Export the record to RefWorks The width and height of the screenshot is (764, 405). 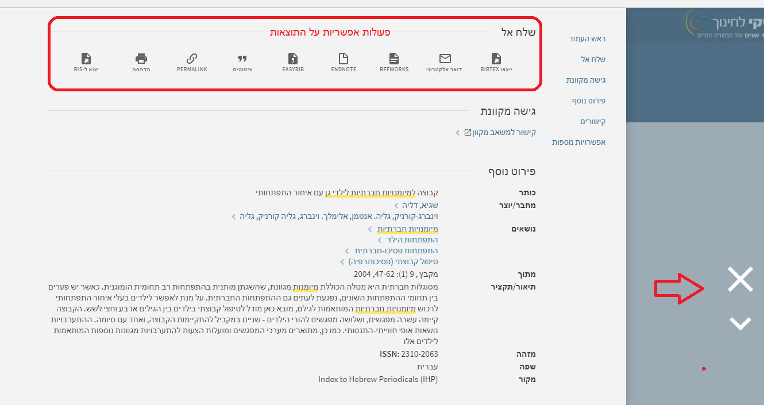point(394,59)
